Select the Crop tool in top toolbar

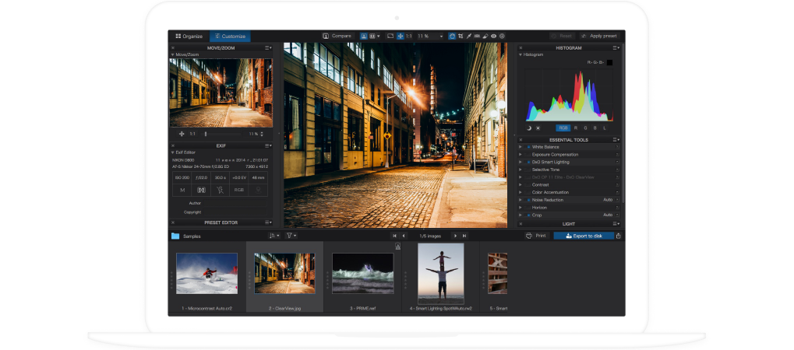coord(461,36)
